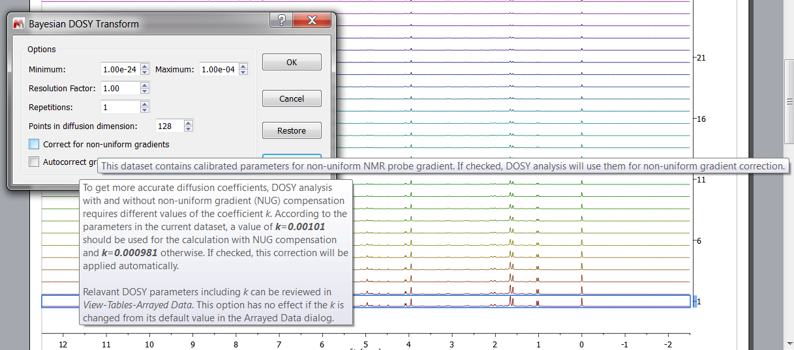The height and width of the screenshot is (350, 794).
Task: Confirm the transform with OK
Action: click(292, 62)
